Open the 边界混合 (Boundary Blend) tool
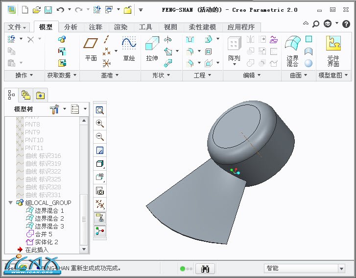 tap(292, 45)
